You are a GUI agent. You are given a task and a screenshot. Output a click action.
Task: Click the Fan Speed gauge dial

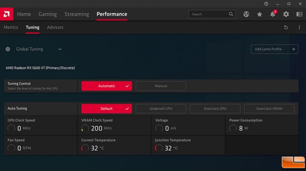(11, 148)
